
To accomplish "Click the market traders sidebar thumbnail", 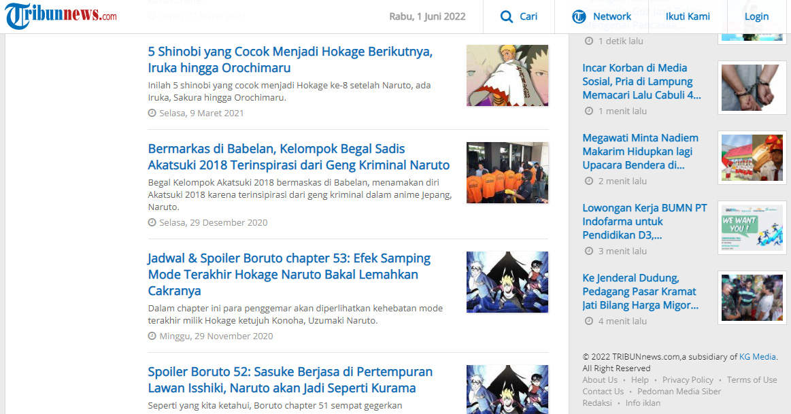I will pos(752,298).
